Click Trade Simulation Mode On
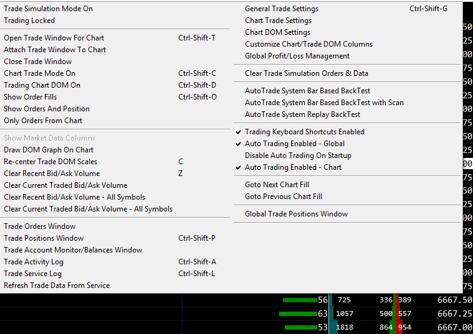 click(x=48, y=9)
